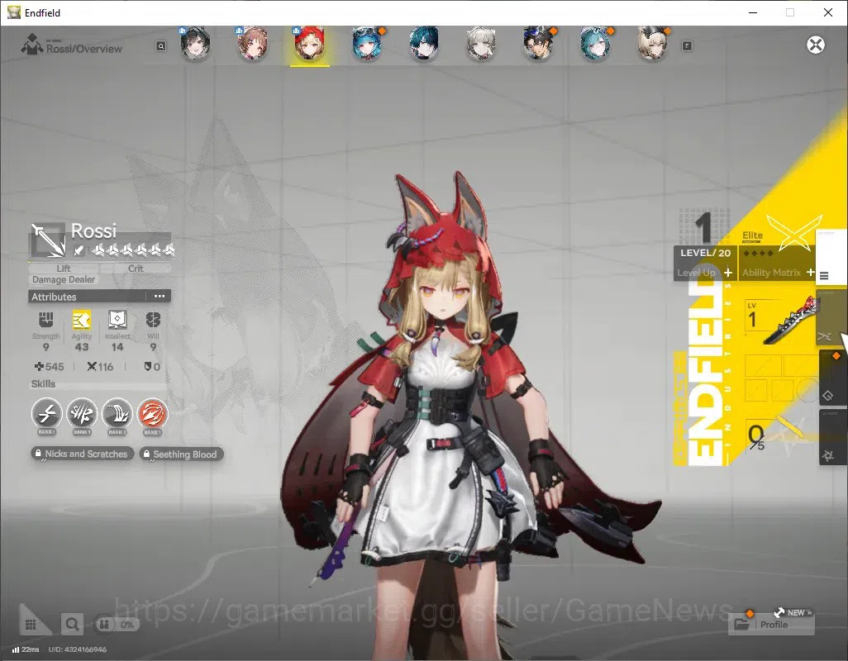Open the Profile folder button
This screenshot has height=661, width=848.
pos(770,625)
